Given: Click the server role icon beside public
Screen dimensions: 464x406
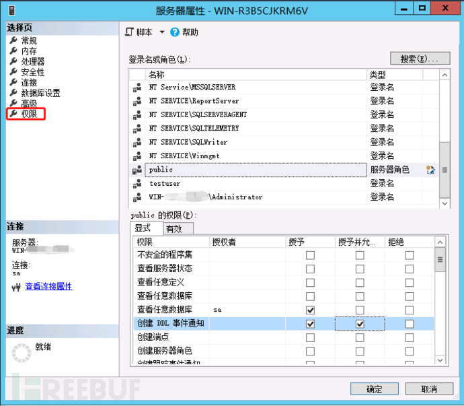Looking at the screenshot, I should [x=137, y=170].
